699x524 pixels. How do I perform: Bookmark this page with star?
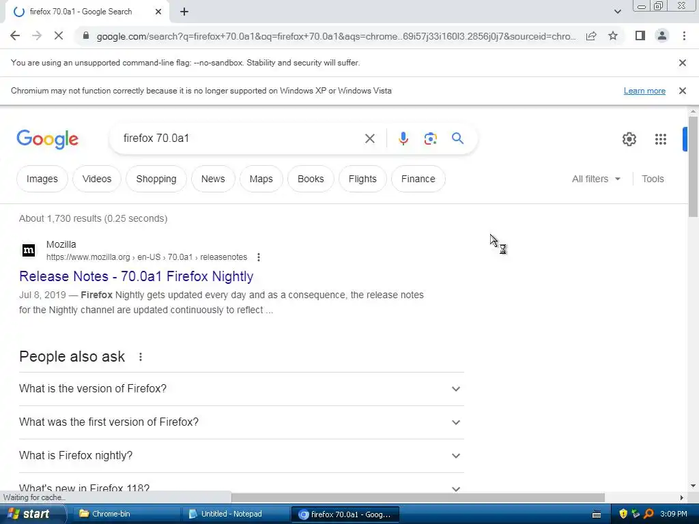click(x=613, y=35)
